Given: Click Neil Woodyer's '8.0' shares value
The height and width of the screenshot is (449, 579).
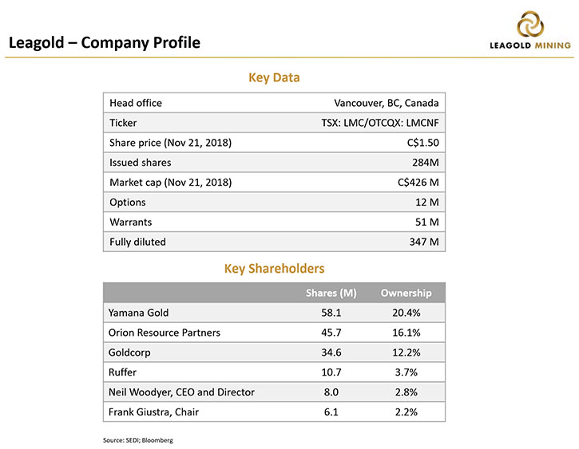Looking at the screenshot, I should 331,392.
